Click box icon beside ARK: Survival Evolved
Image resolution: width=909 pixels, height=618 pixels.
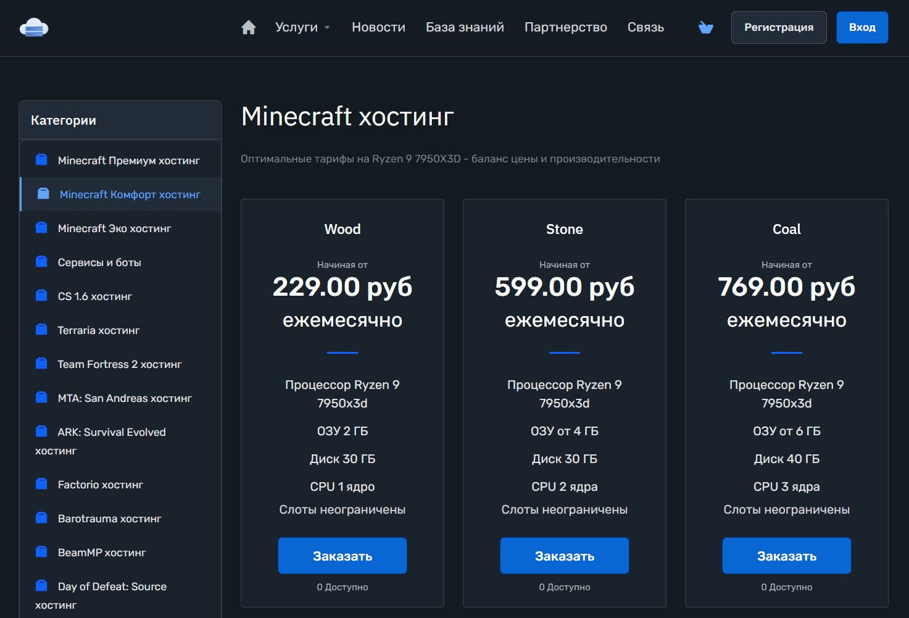41,432
